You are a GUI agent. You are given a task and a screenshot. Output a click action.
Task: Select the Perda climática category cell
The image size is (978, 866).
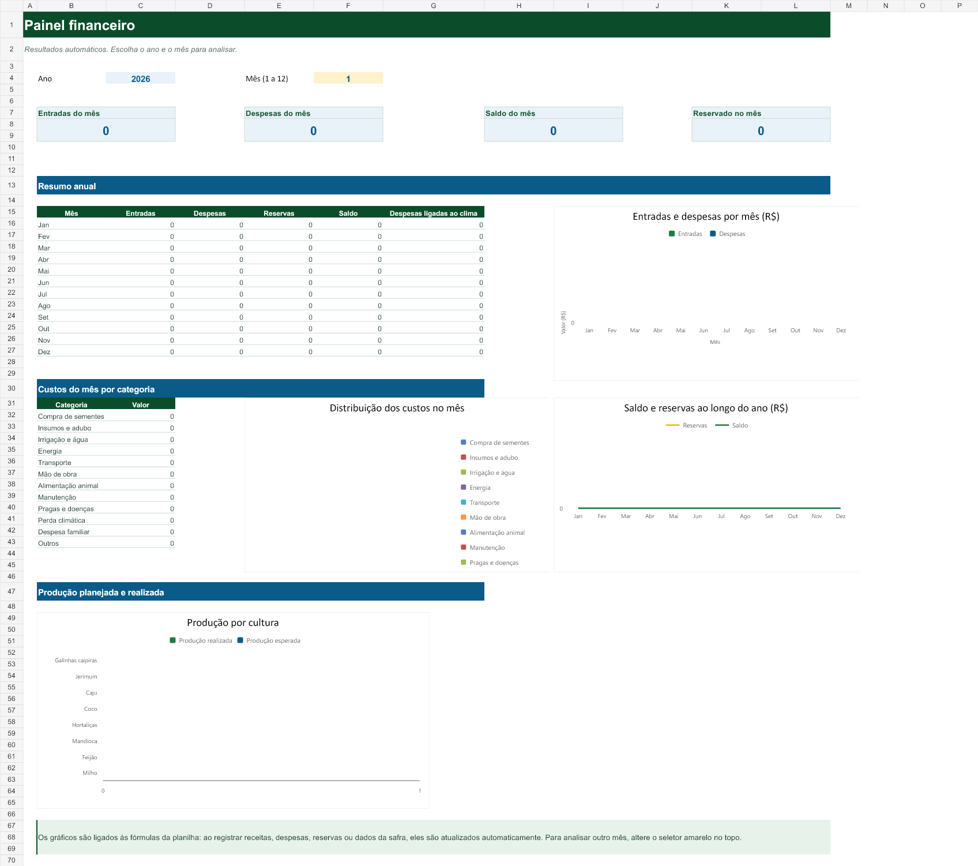coord(72,520)
